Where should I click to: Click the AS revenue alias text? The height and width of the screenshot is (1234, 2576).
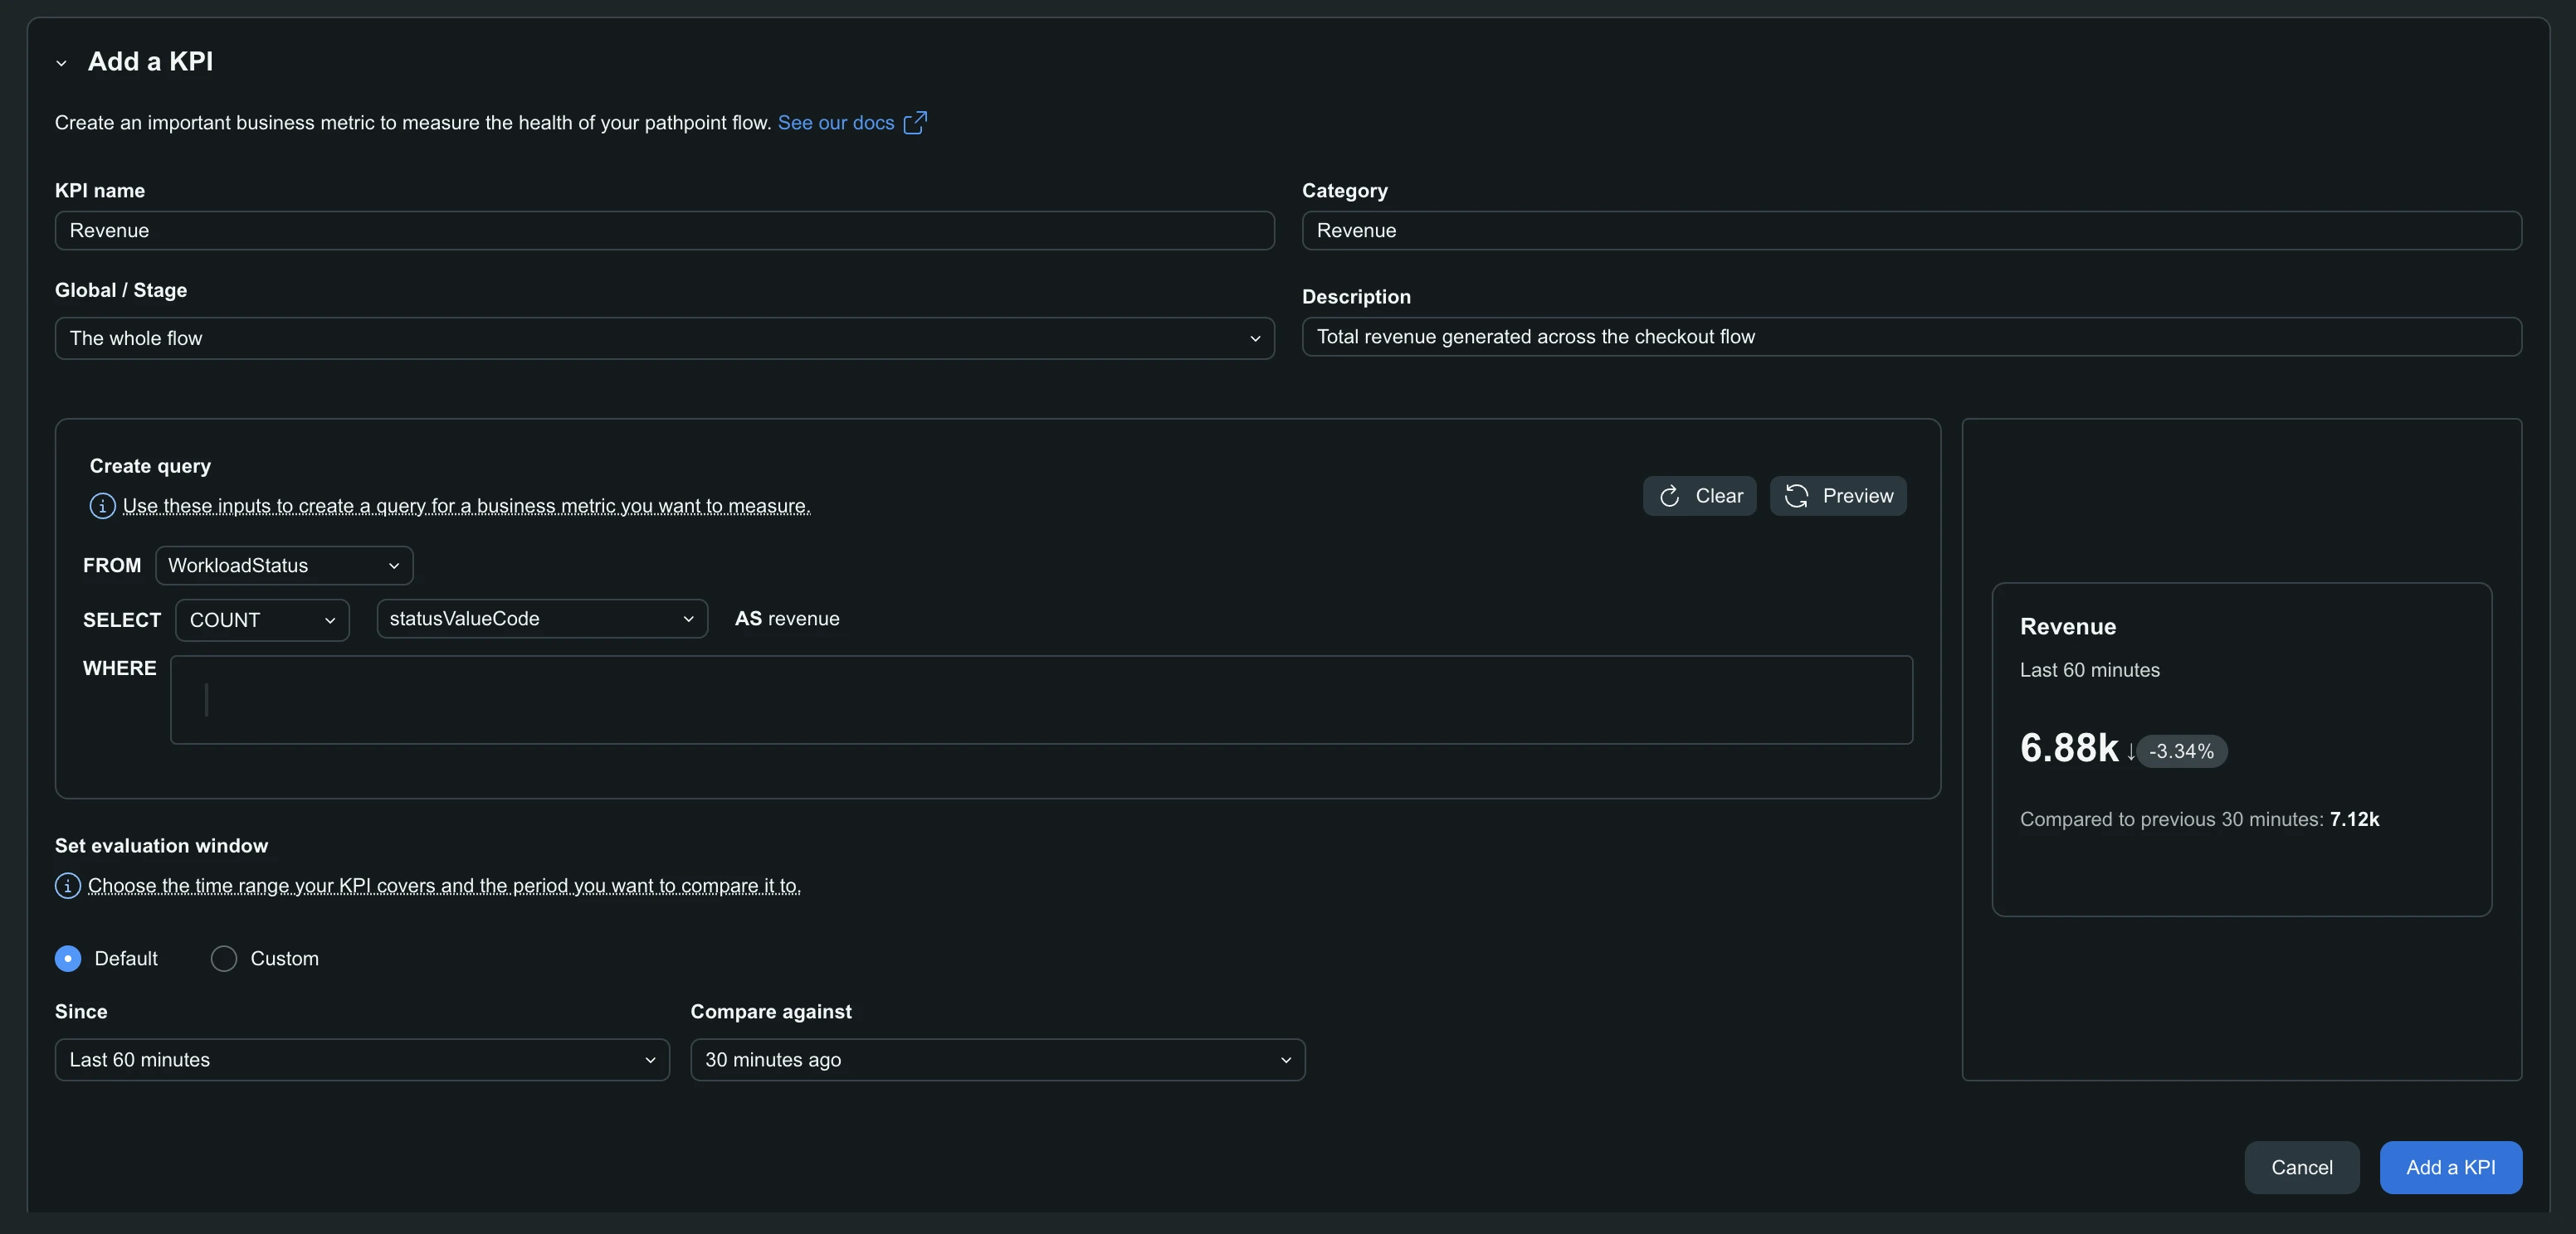point(787,619)
